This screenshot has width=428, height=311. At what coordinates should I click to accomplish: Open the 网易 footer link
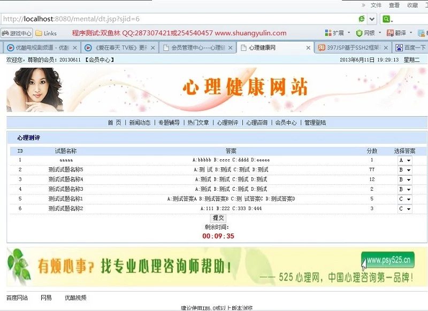pyautogui.click(x=46, y=298)
